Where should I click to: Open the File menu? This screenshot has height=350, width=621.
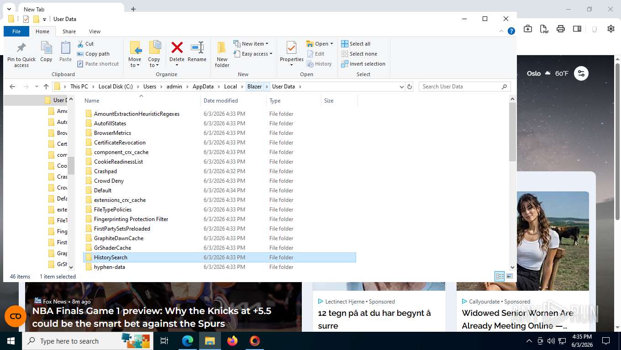16,31
